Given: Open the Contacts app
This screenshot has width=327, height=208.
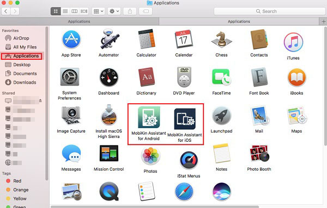Looking at the screenshot, I should [x=259, y=40].
